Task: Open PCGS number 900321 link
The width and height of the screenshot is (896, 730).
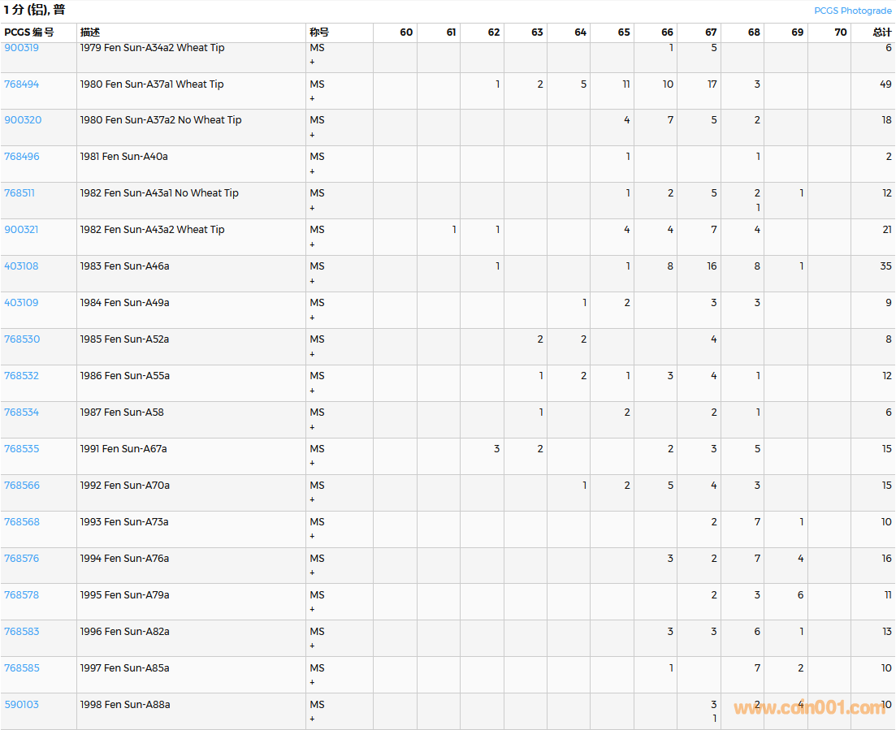Action: tap(22, 230)
